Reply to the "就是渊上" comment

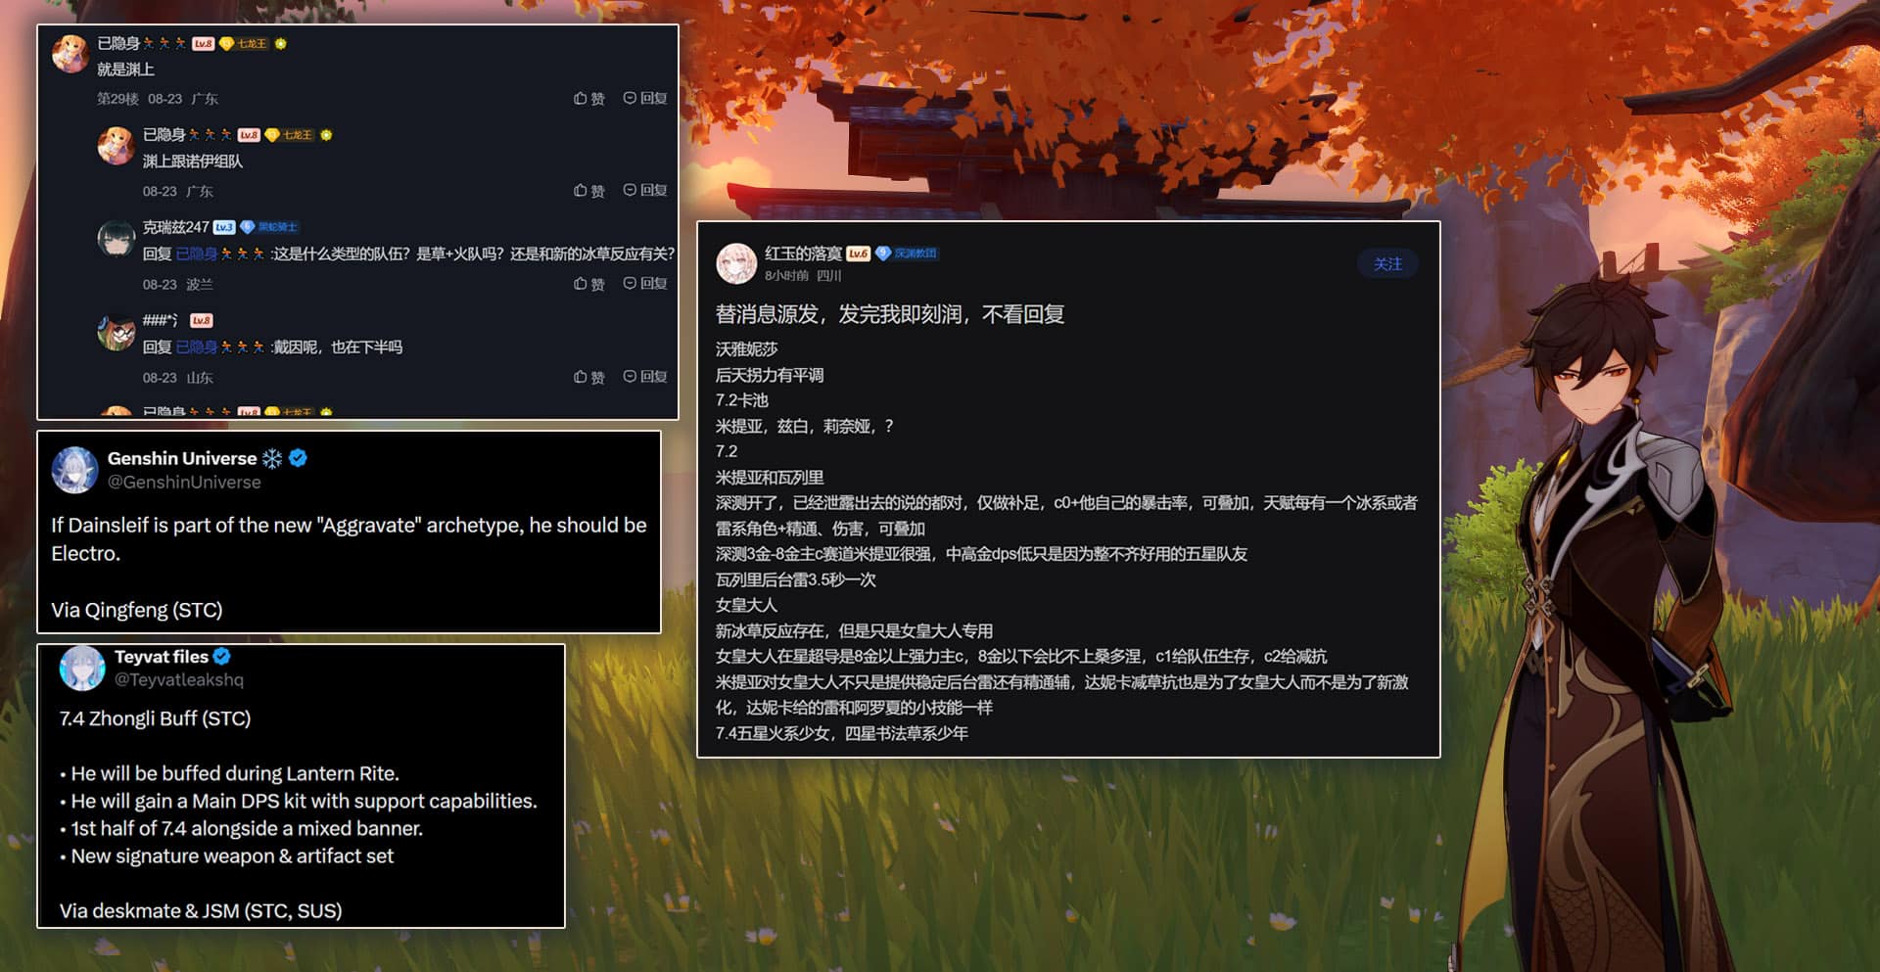645,98
